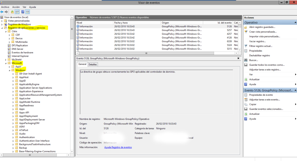Select the ApplicationResourceManagementSystem tree item
Screen dimensions: 297x161
coord(41,95)
